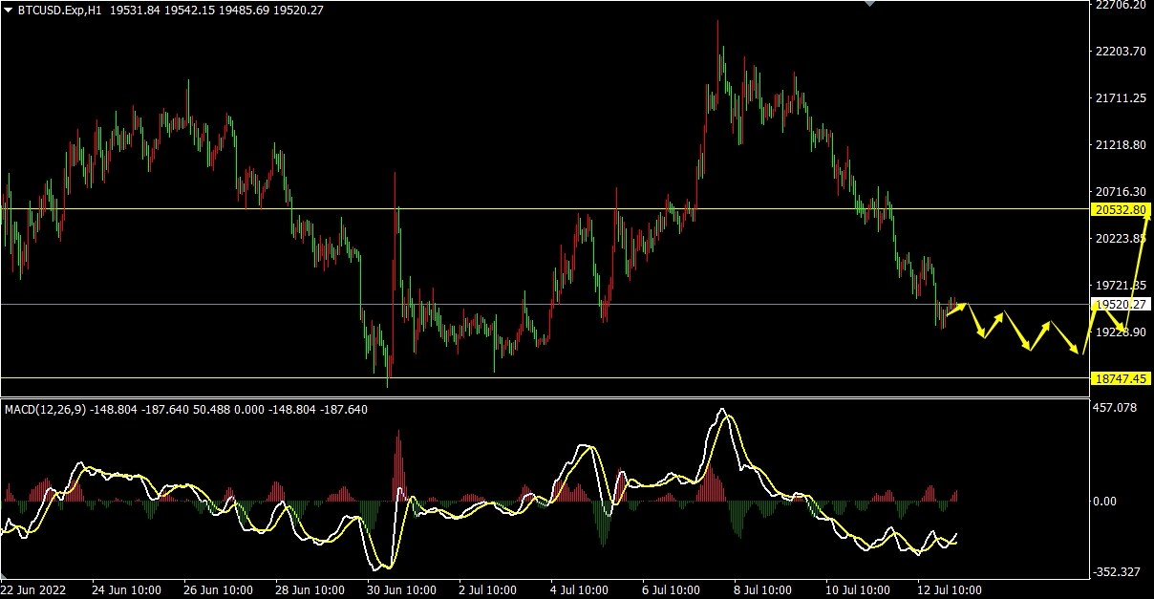Click the 4 Jul 10:00 time label
The image size is (1154, 599).
(581, 589)
